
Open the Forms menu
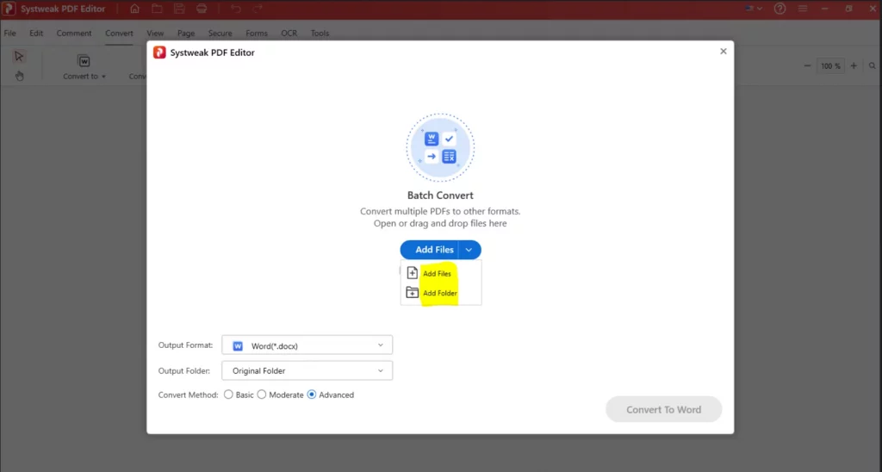[257, 34]
